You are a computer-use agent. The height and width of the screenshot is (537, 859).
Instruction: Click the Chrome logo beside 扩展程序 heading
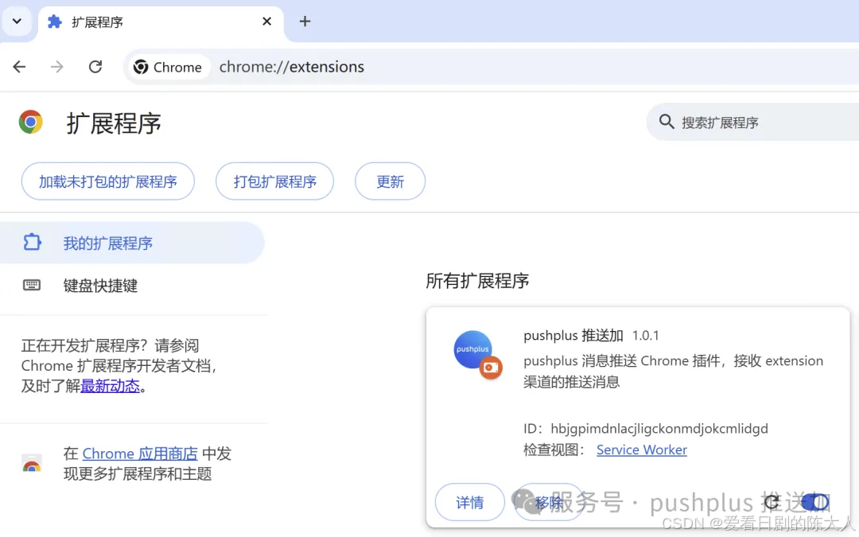(x=30, y=122)
